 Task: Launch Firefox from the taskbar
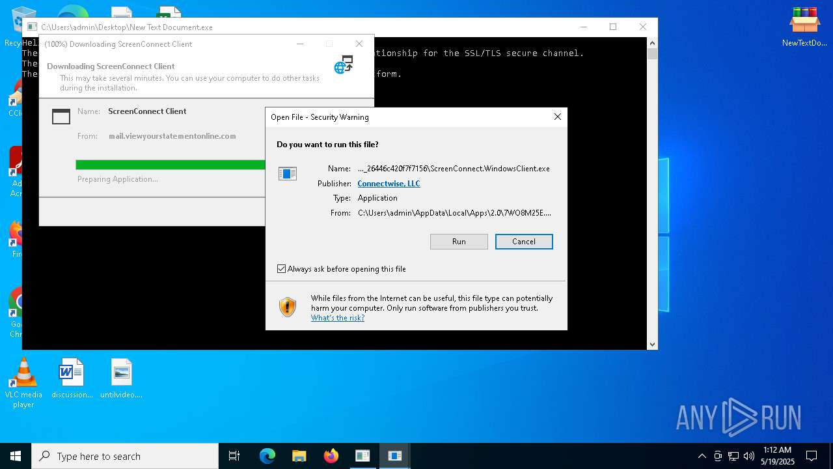(331, 456)
